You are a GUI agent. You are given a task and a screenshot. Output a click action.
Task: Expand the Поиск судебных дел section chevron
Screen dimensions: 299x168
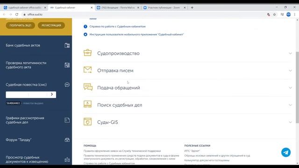(290, 105)
